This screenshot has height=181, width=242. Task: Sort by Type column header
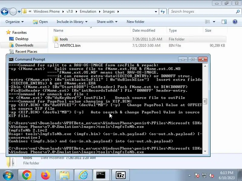coord(185,30)
